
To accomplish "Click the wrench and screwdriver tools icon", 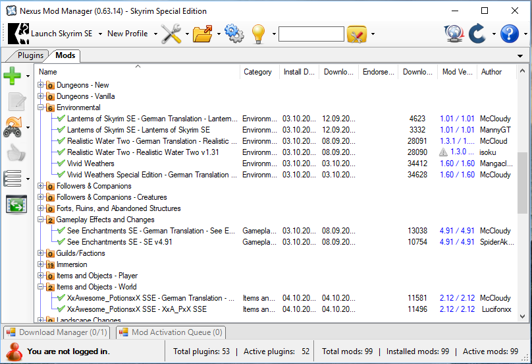I will pyautogui.click(x=171, y=34).
